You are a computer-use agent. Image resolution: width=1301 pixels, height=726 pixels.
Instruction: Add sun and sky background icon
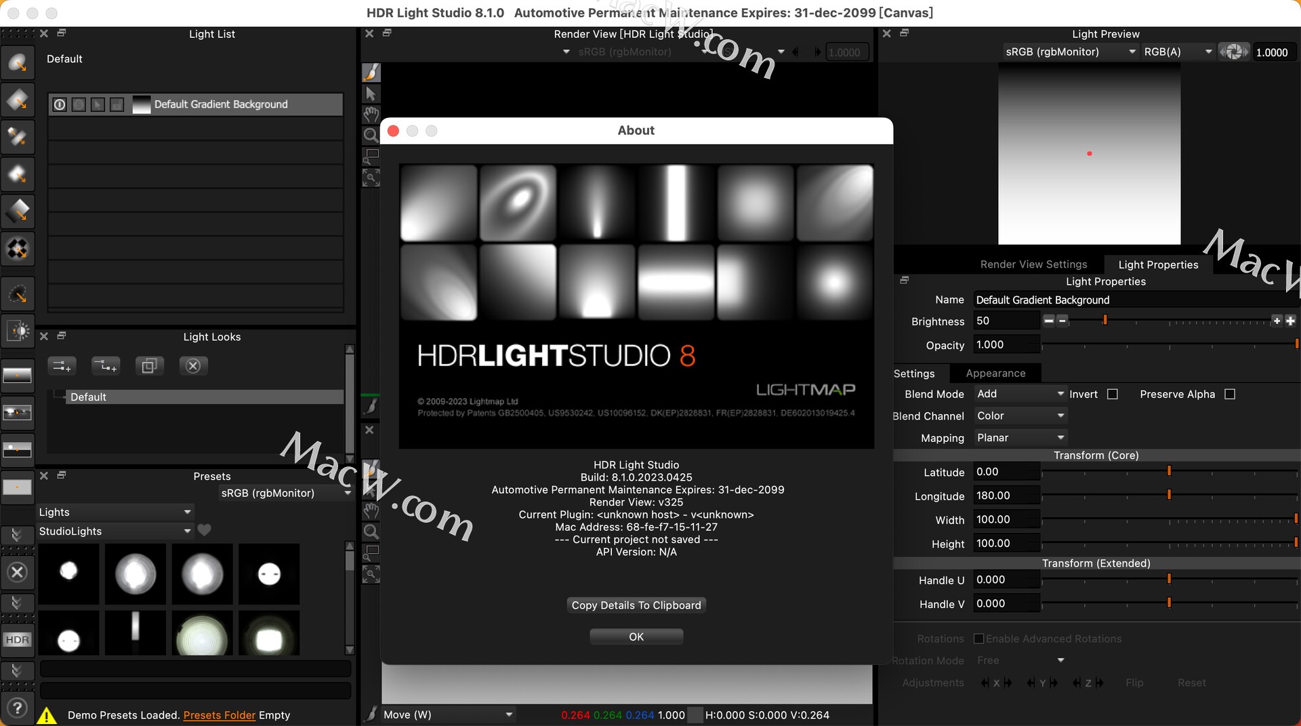point(18,449)
